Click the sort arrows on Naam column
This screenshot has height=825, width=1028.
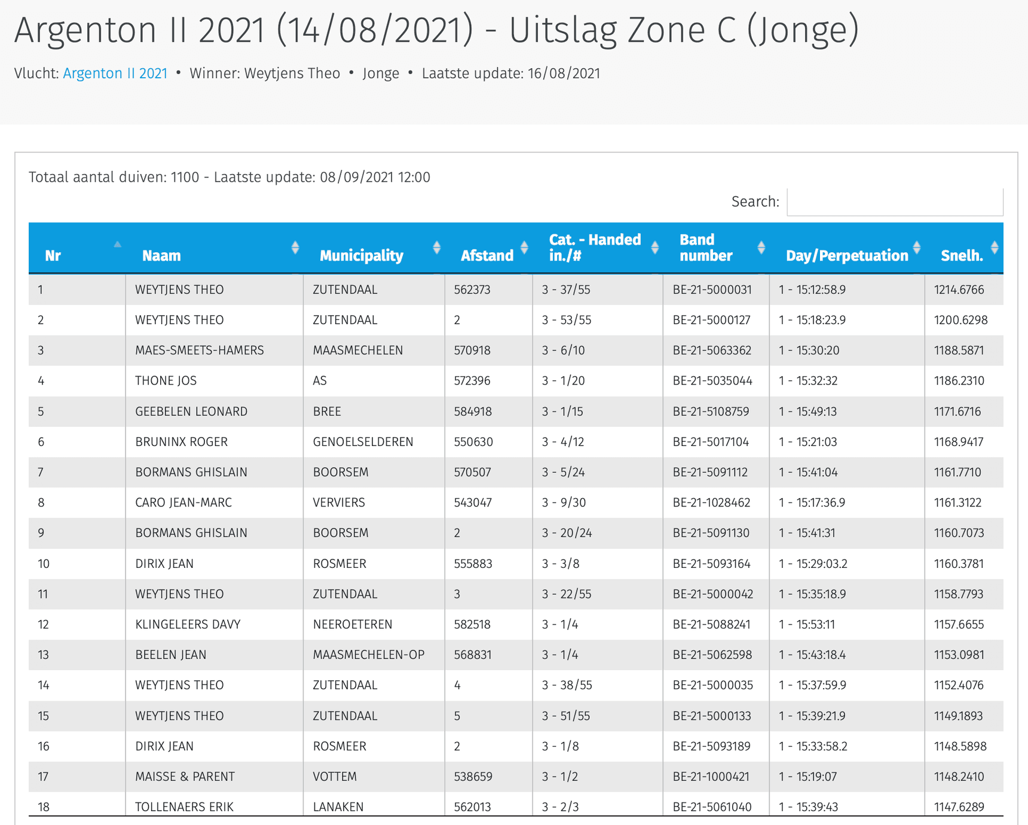click(x=295, y=248)
